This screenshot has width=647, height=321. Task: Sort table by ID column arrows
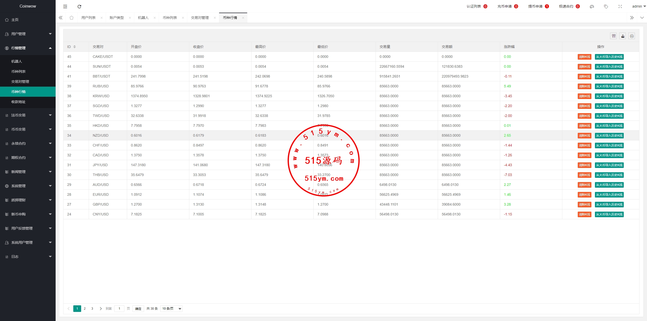pyautogui.click(x=75, y=47)
